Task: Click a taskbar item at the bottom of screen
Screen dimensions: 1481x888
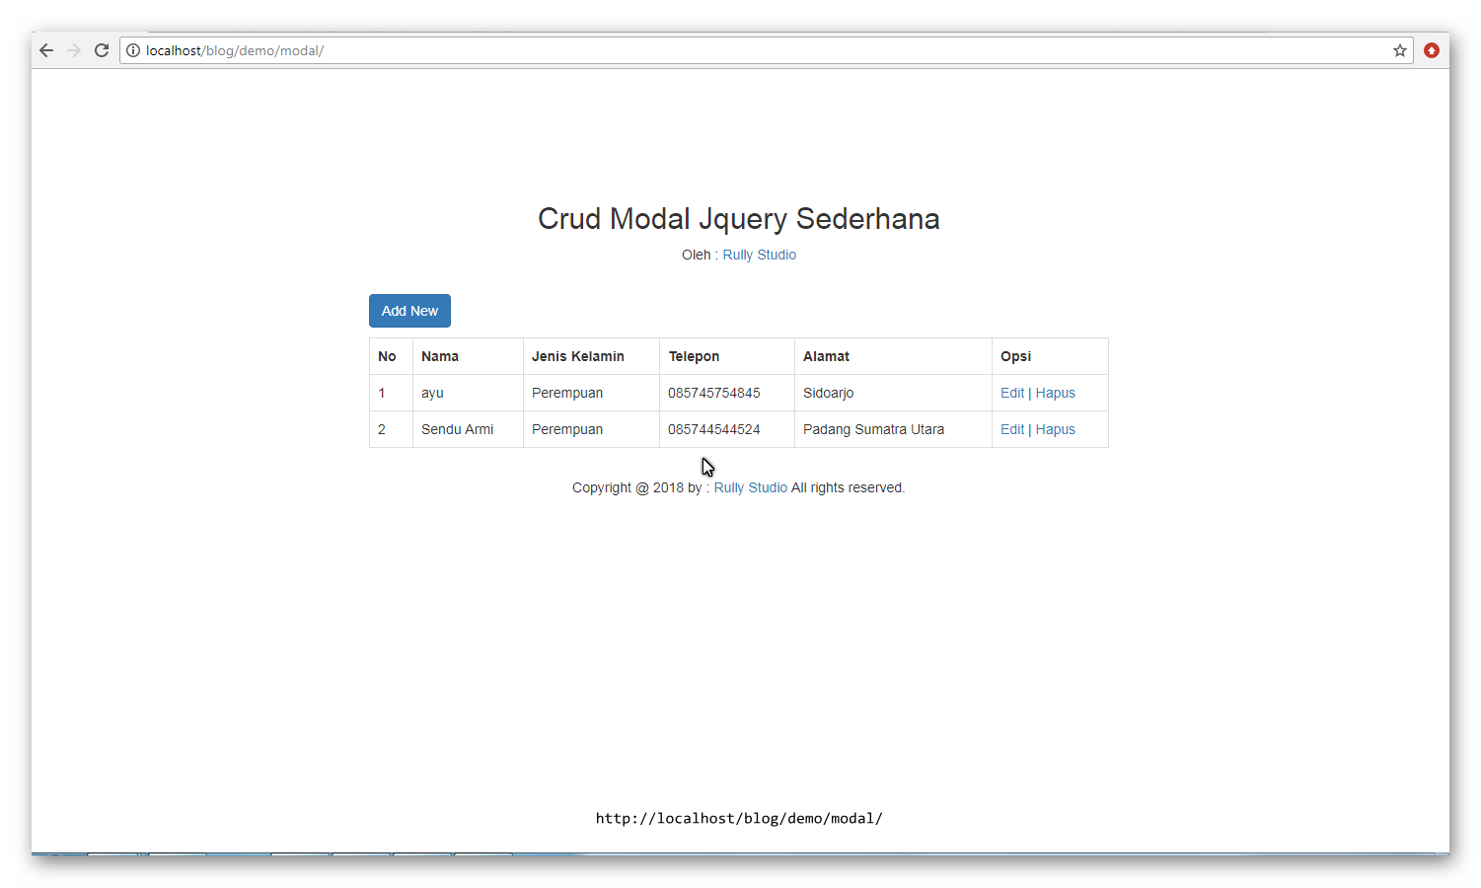Action: pos(114,856)
